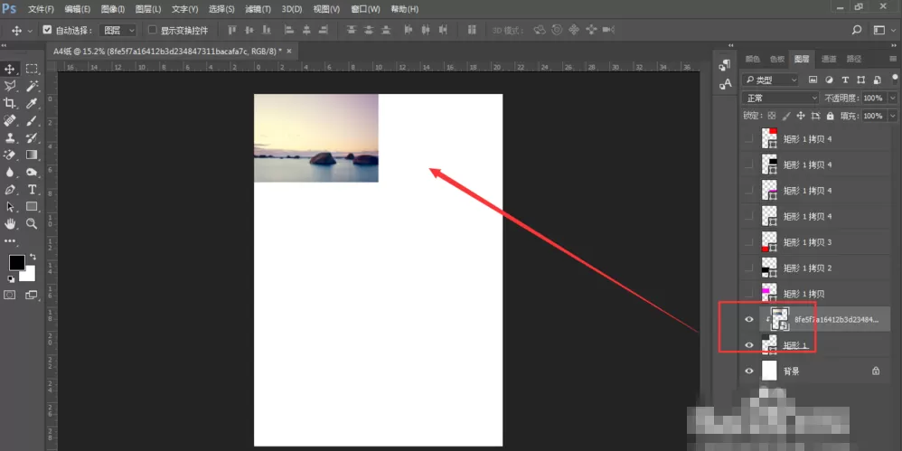Viewport: 902px width, 451px height.
Task: Enable 显示变换控件 checkbox
Action: click(x=153, y=30)
